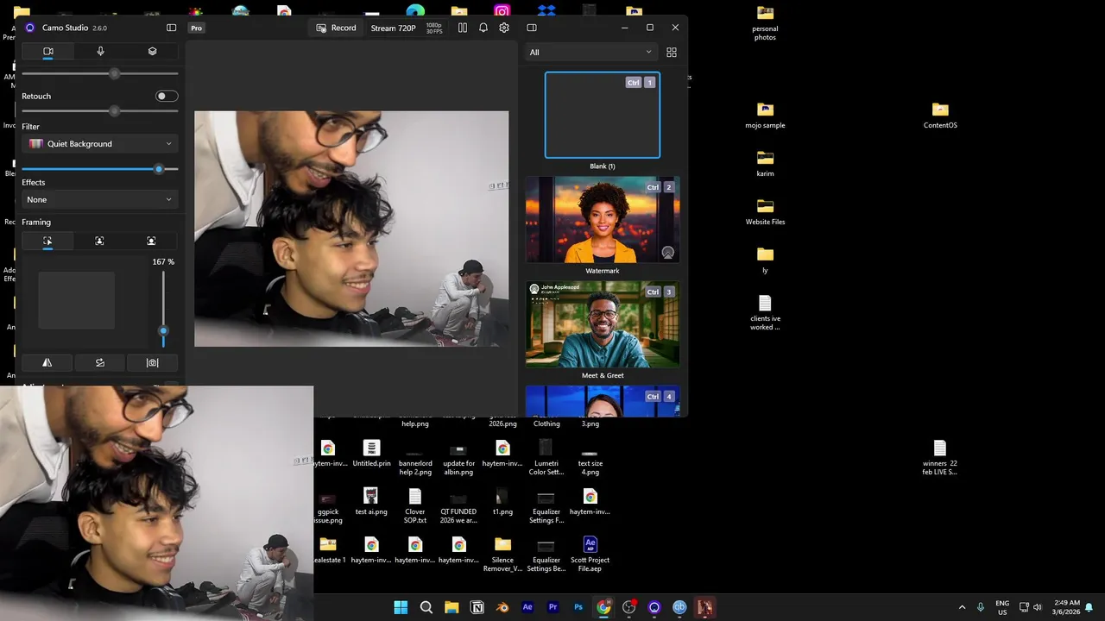
Task: Launch Notion from the taskbar
Action: pyautogui.click(x=477, y=607)
